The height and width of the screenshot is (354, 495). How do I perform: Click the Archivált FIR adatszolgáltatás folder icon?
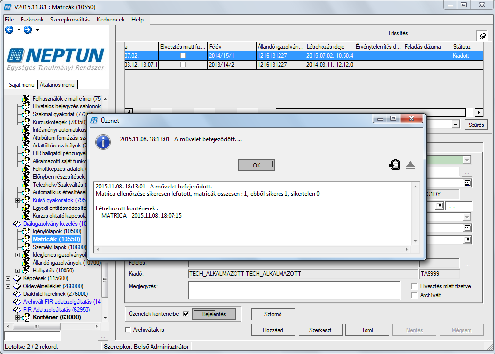[x=17, y=302]
